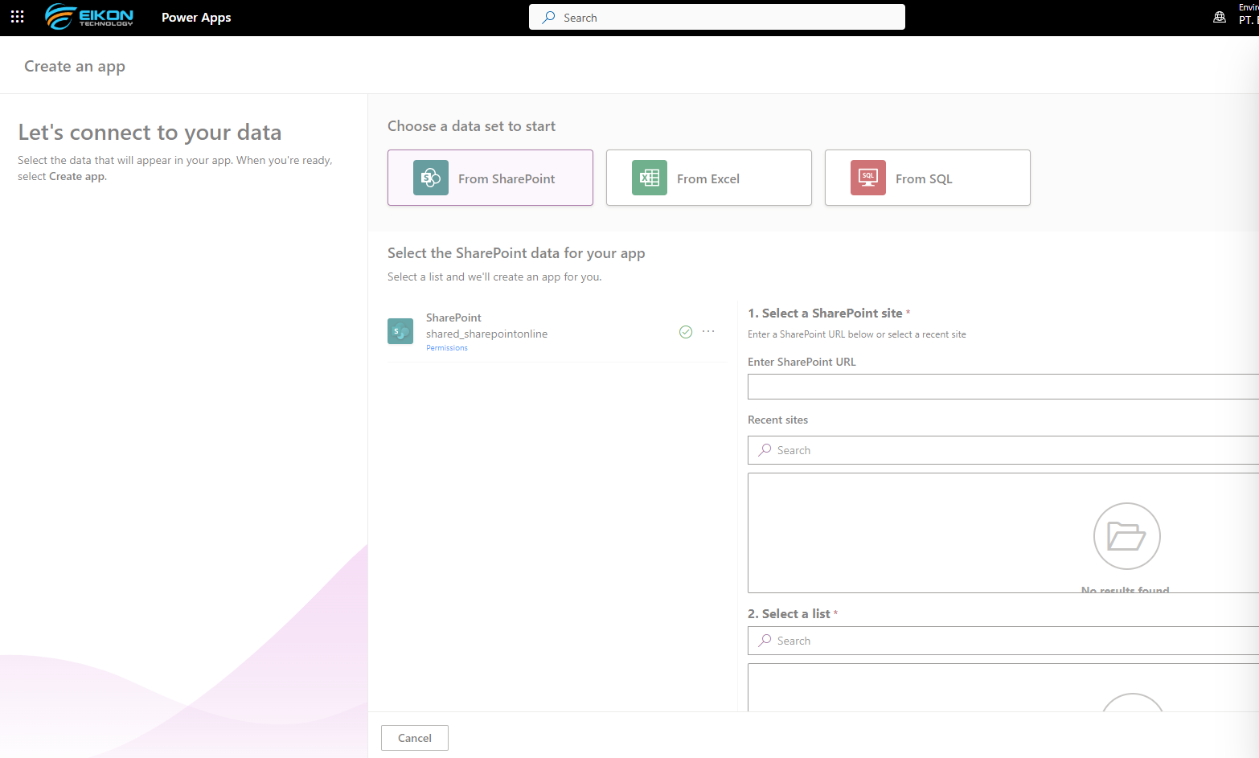The width and height of the screenshot is (1259, 758).
Task: Click the SQL tile icon
Action: pyautogui.click(x=868, y=178)
